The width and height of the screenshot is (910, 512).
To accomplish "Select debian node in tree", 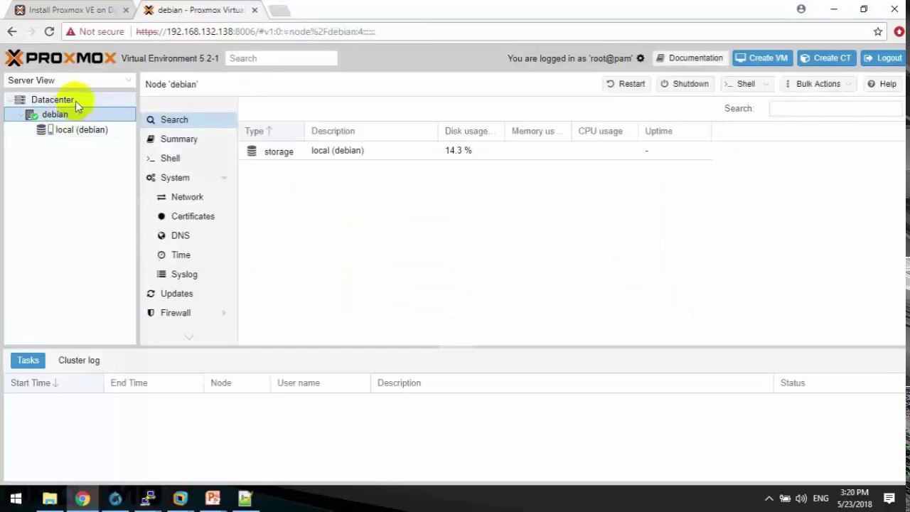I will (x=55, y=114).
